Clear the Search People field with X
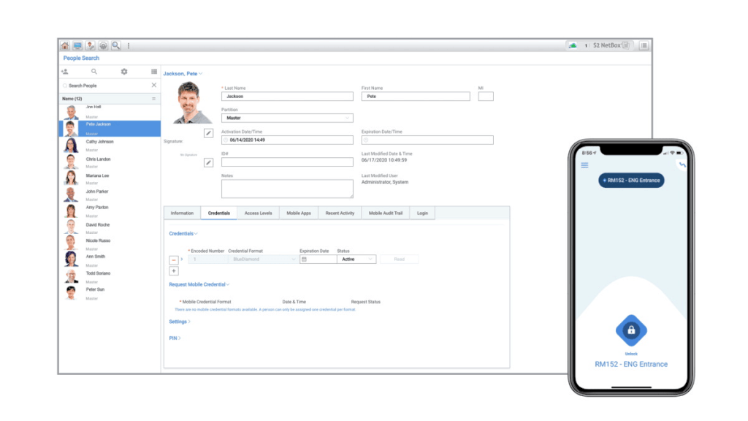Viewport: 748px width, 421px height. coord(153,86)
